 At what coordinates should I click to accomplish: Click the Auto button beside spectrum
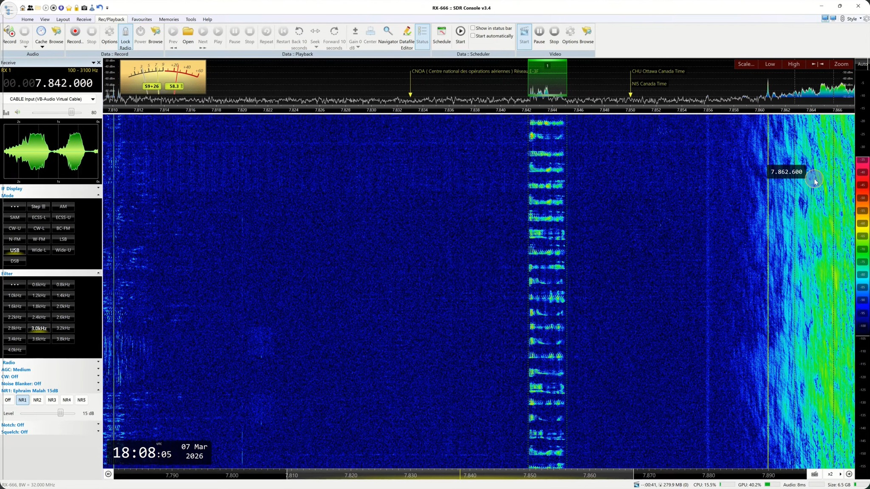click(863, 64)
